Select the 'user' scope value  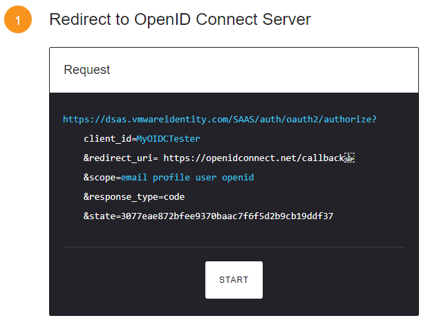point(205,178)
